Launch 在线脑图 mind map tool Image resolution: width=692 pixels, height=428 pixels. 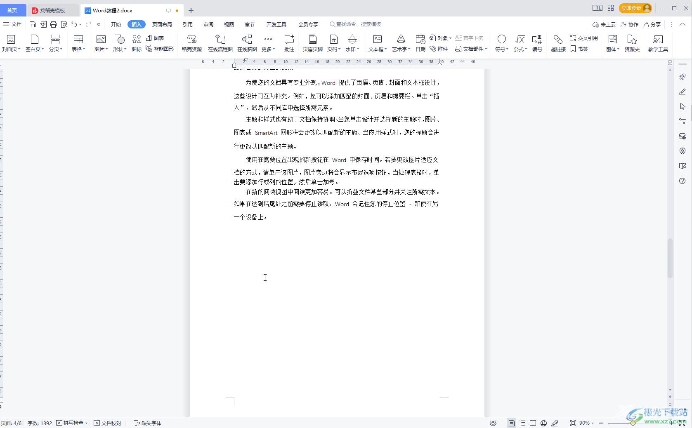pos(247,43)
